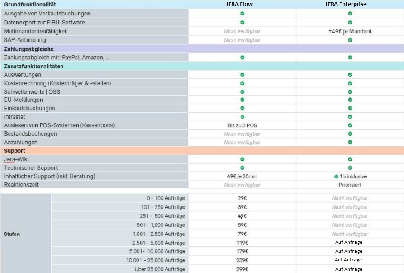Viewport: 404px width, 273px height.
Task: Click the orange Support section header
Action: point(15,151)
